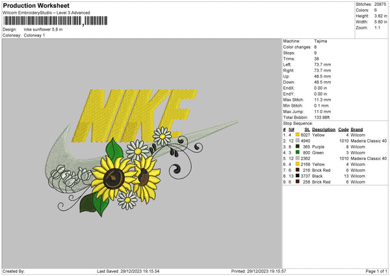Click the green swatch for thread 800
The width and height of the screenshot is (390, 276).
point(298,152)
